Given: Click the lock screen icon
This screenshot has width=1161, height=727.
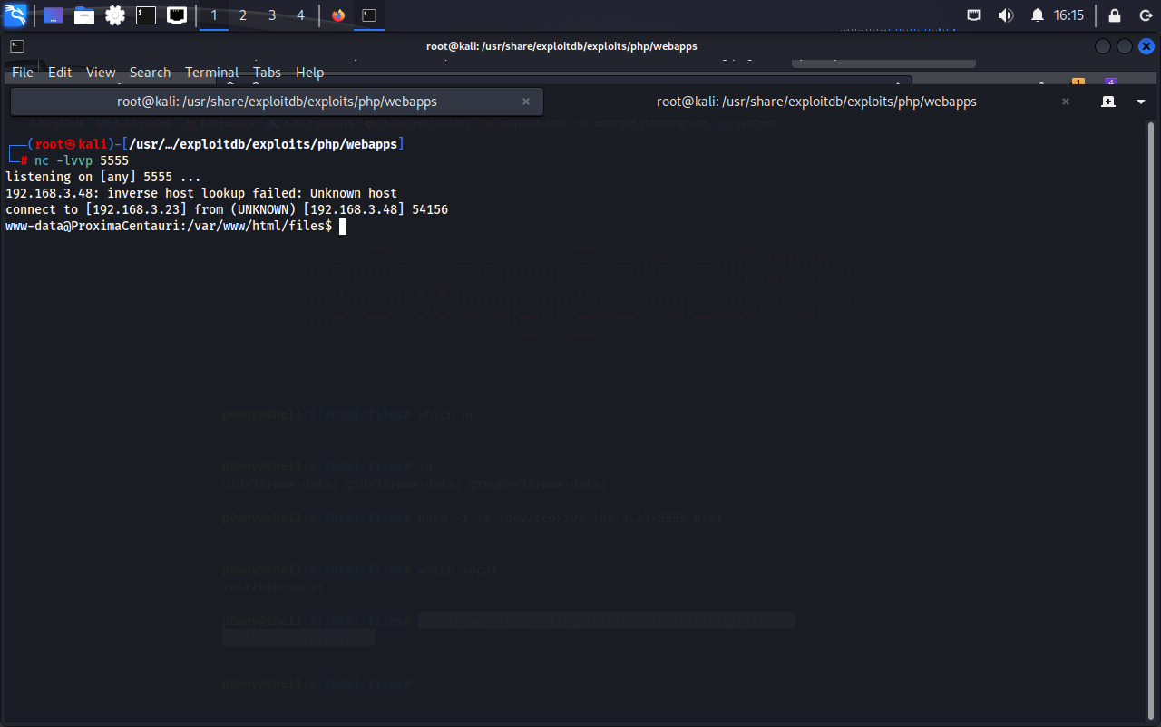Looking at the screenshot, I should coord(1115,15).
